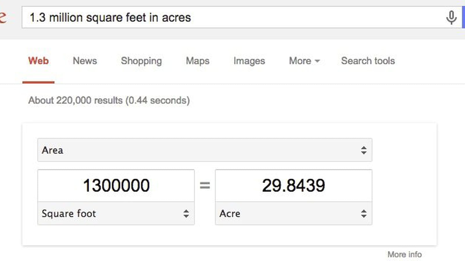Open Search tools

368,61
